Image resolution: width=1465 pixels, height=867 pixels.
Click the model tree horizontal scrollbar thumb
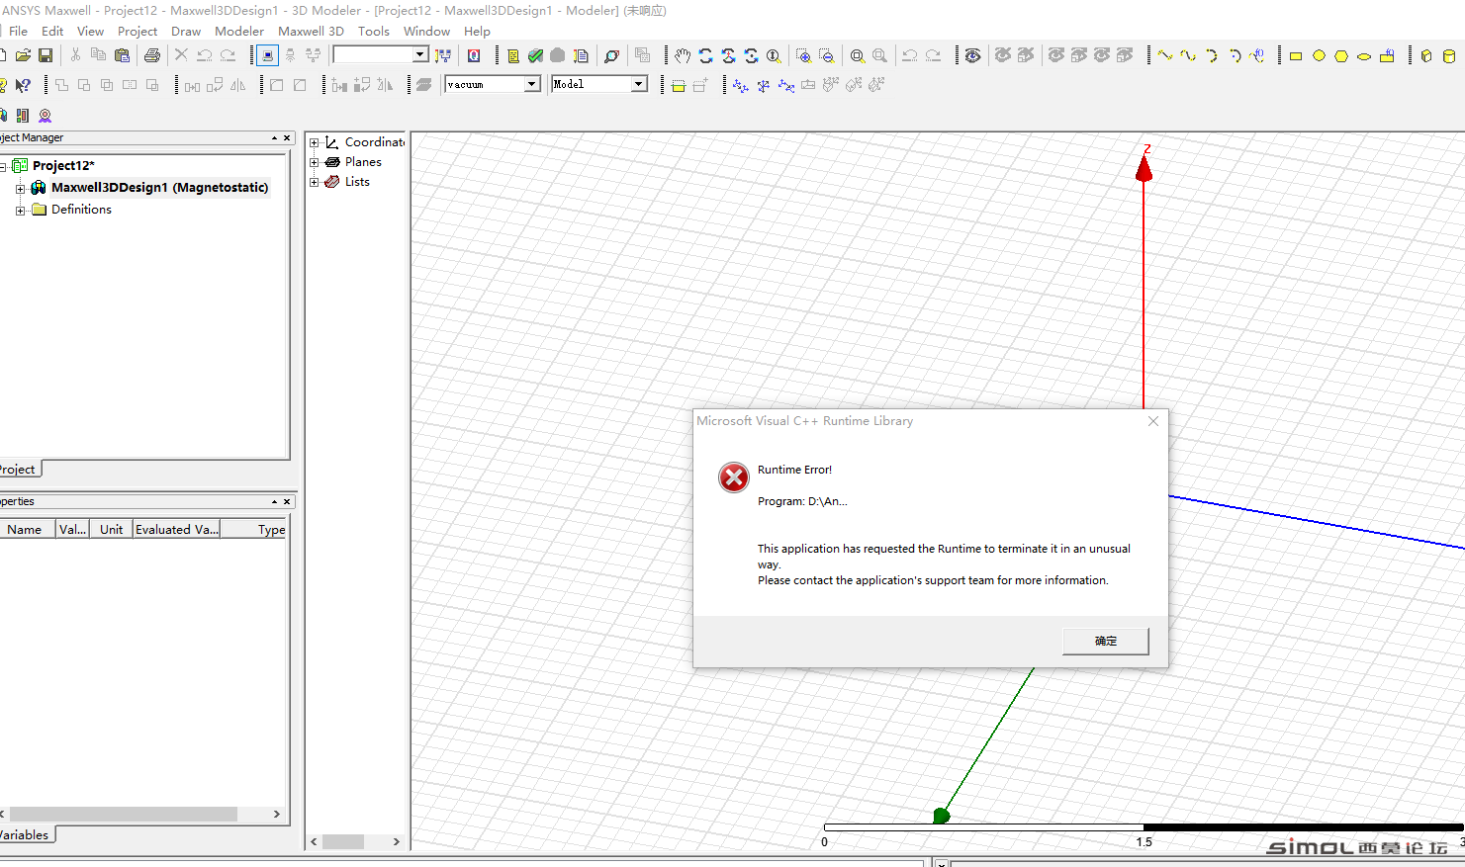(x=343, y=842)
